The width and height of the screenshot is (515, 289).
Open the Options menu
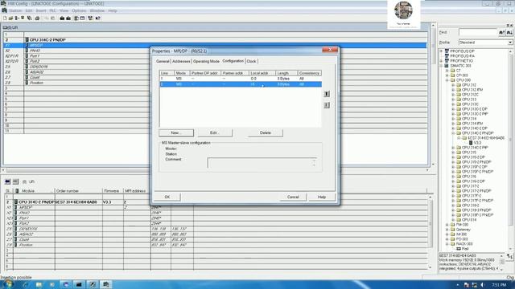click(79, 10)
